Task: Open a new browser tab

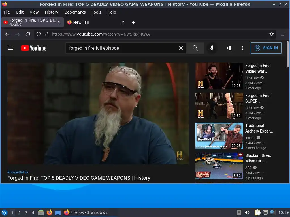Action: point(134,23)
